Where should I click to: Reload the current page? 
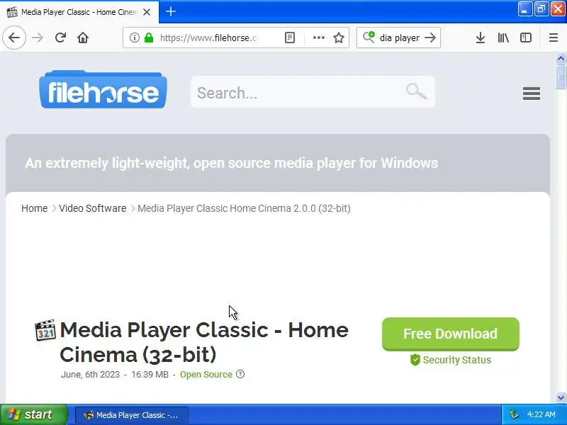coord(60,38)
